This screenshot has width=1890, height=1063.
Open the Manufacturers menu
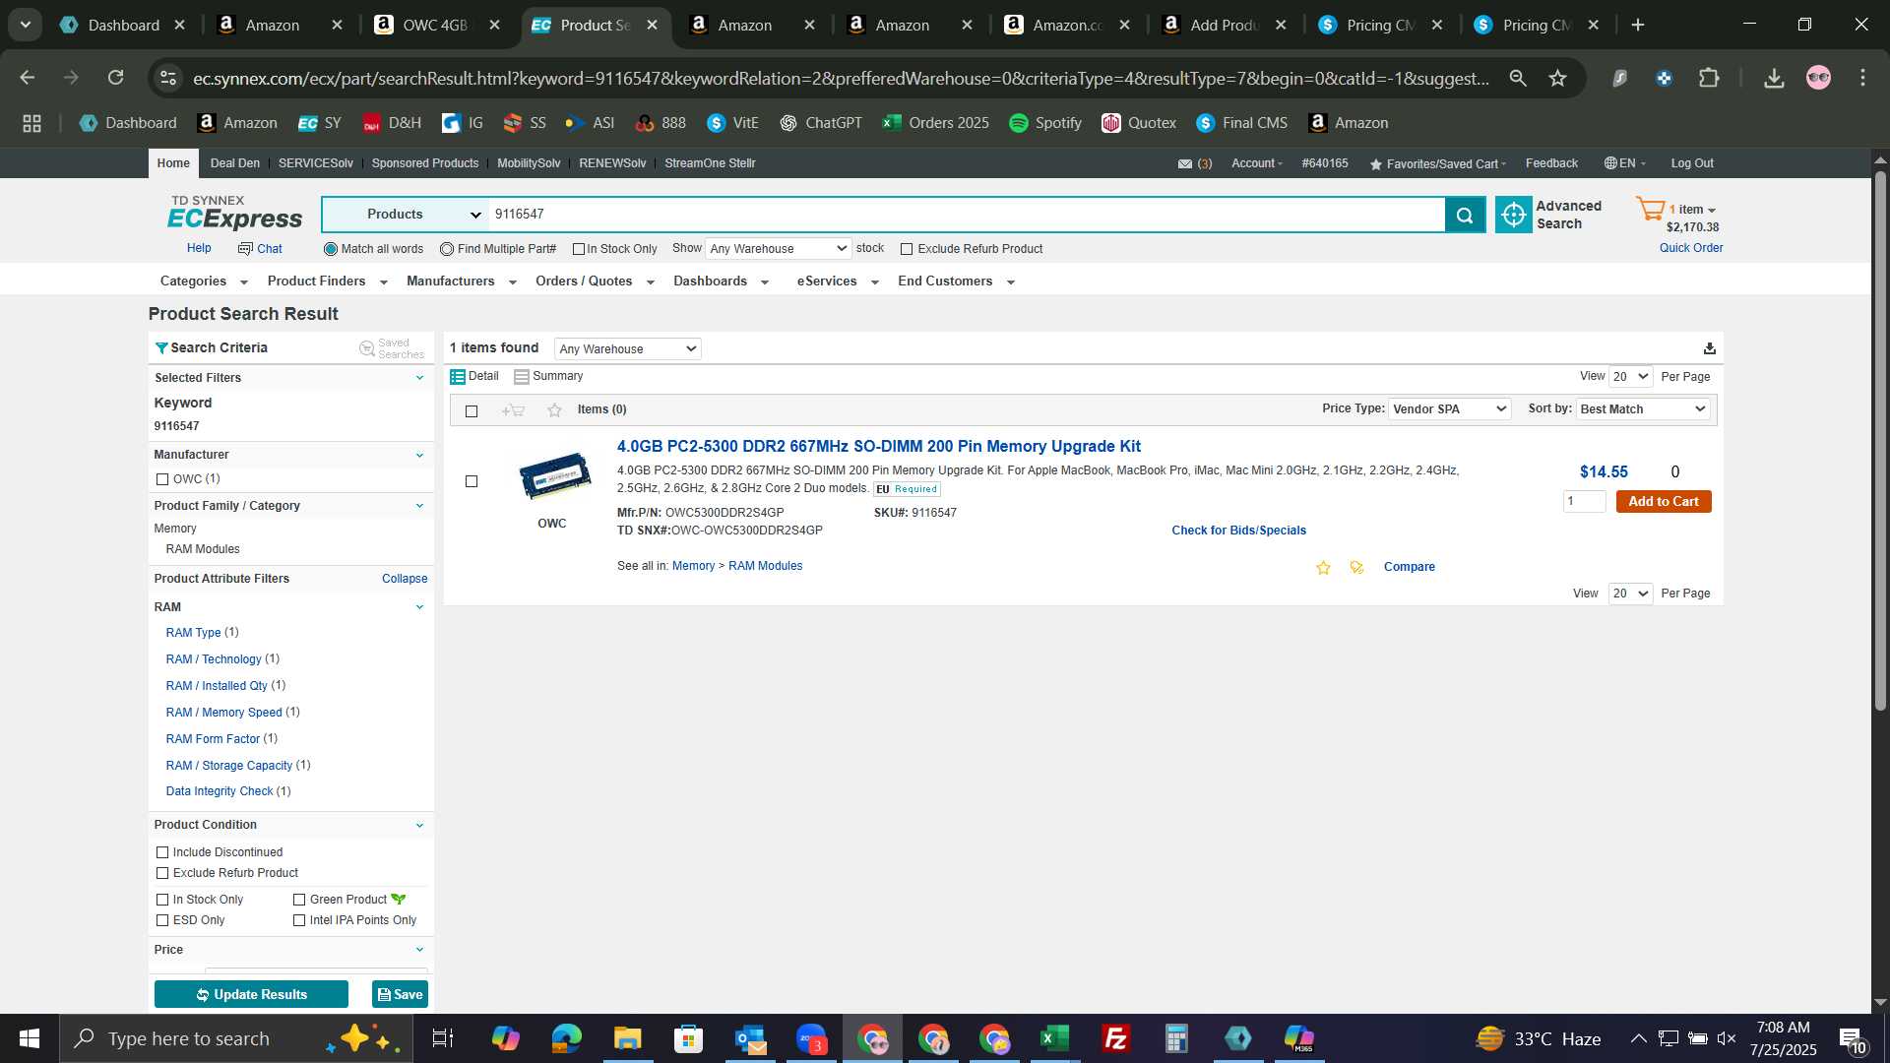pyautogui.click(x=461, y=281)
